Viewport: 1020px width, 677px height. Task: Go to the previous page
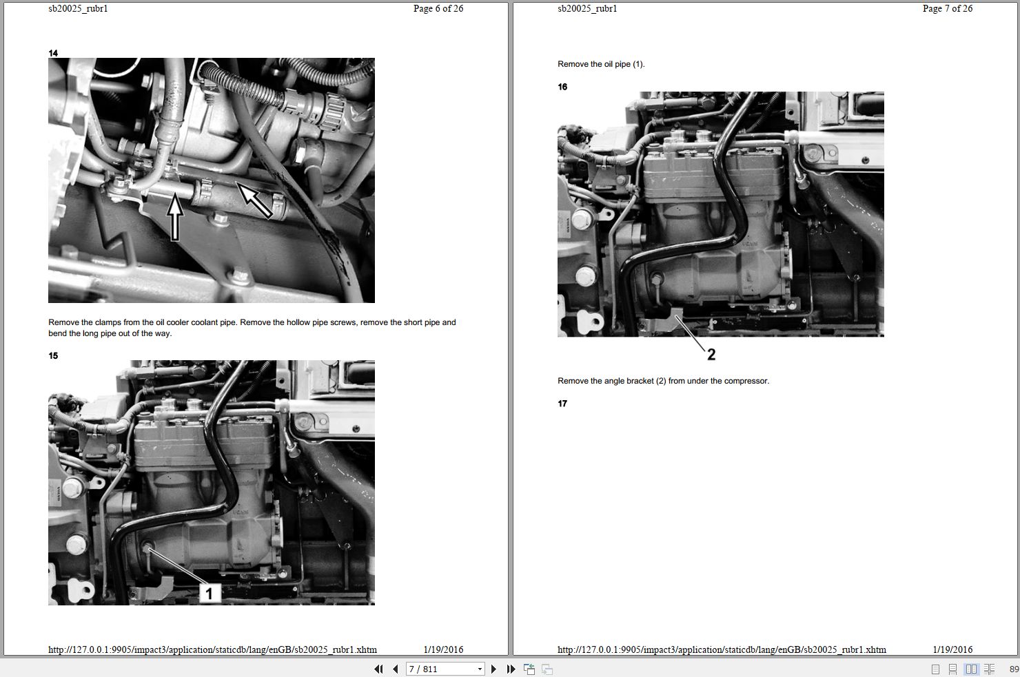click(x=395, y=669)
